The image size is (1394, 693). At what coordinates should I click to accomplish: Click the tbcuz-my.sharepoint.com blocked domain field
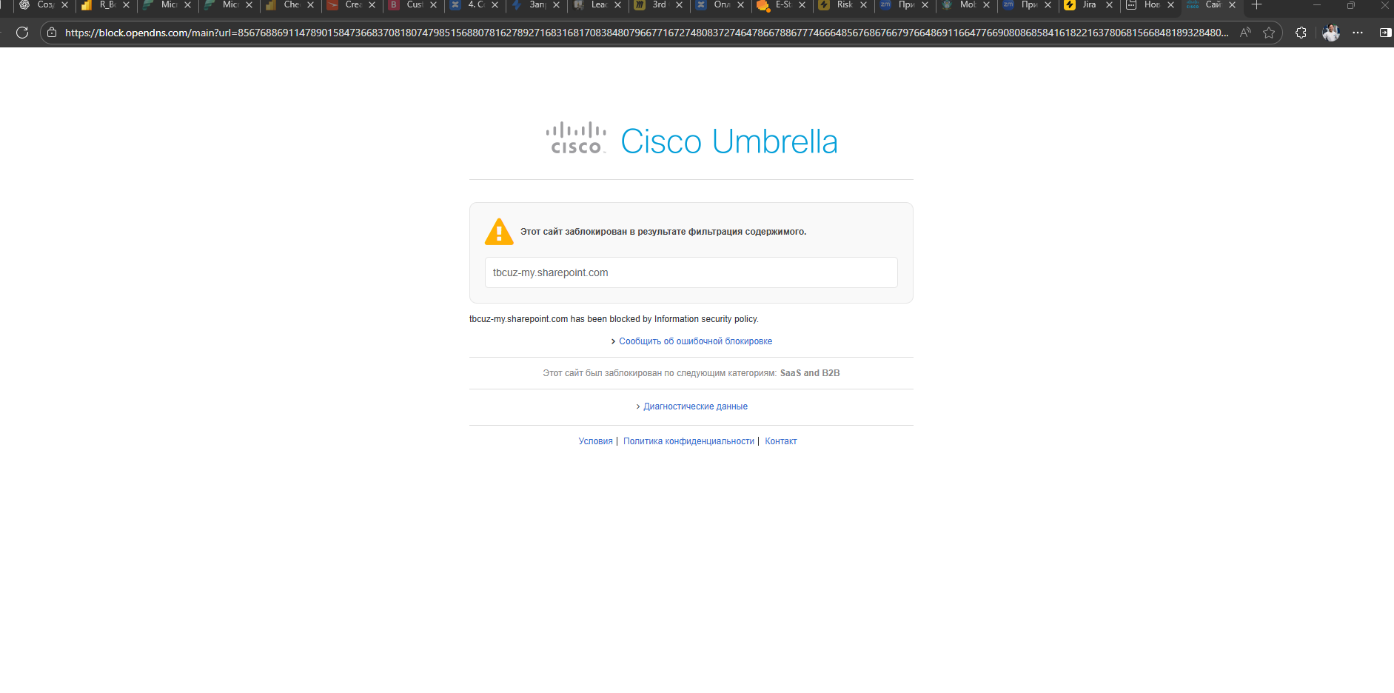(691, 272)
